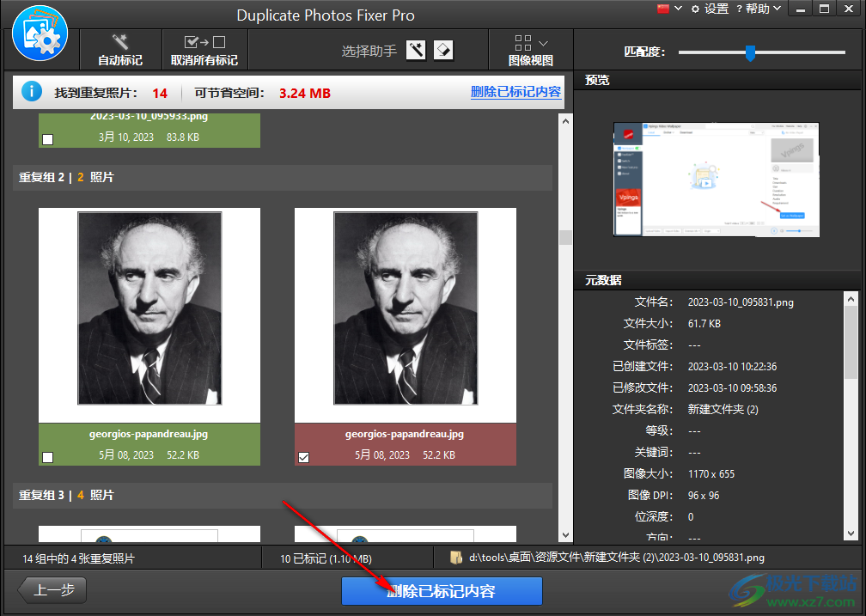The height and width of the screenshot is (616, 866).
Task: Click the 96 x 96 DPI value
Action: 704,496
